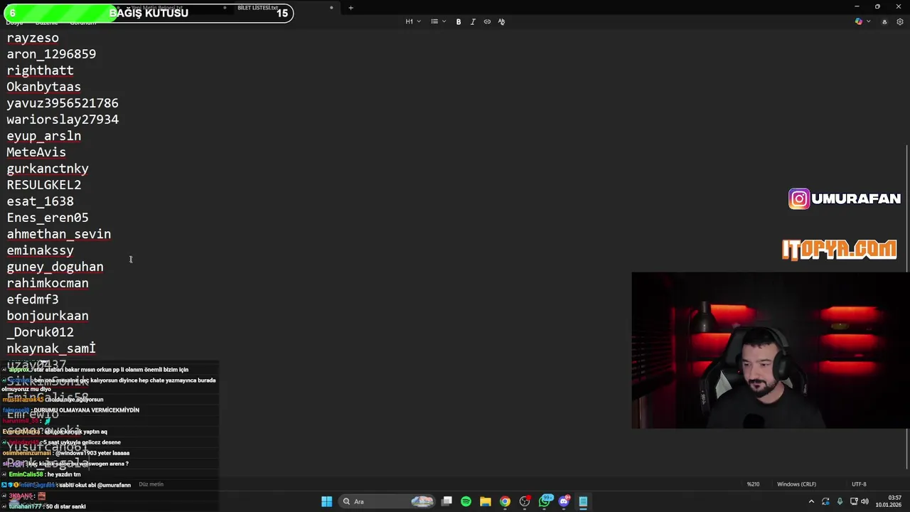The height and width of the screenshot is (512, 910).
Task: Open the Görünüm menu
Action: (82, 22)
